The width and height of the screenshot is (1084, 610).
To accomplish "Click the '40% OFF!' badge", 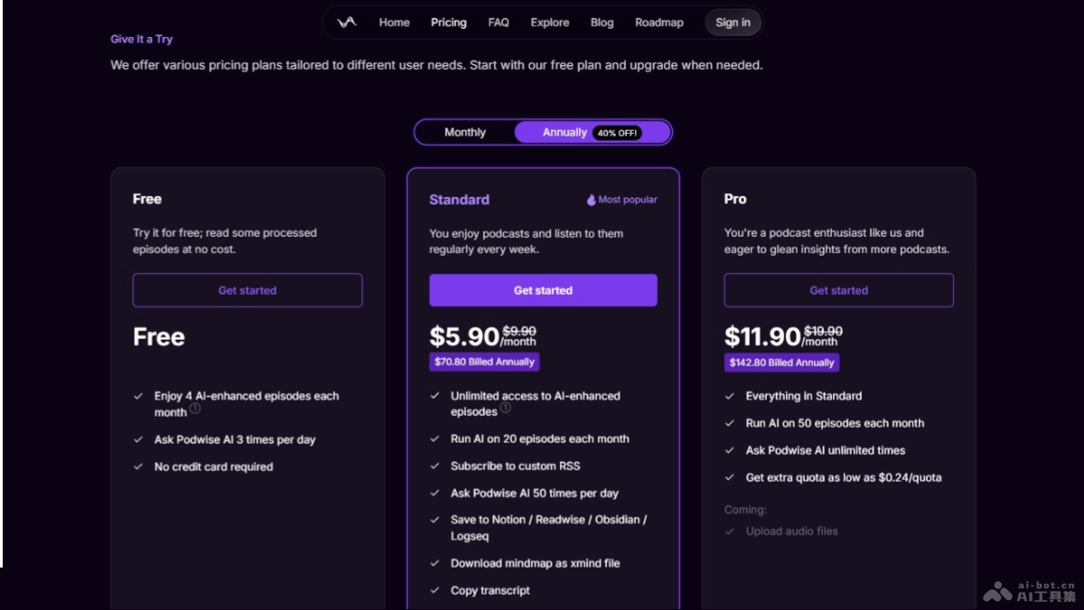I will pos(621,132).
